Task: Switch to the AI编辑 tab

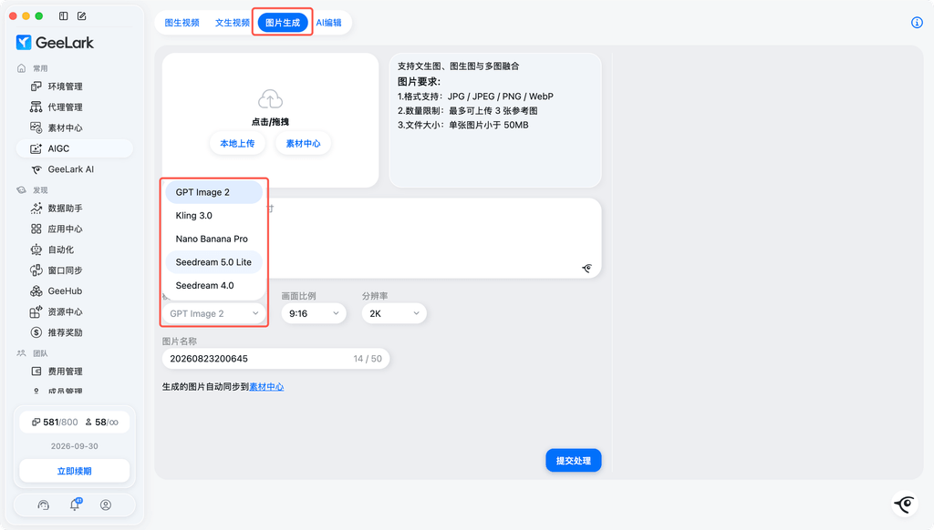Action: [x=328, y=23]
